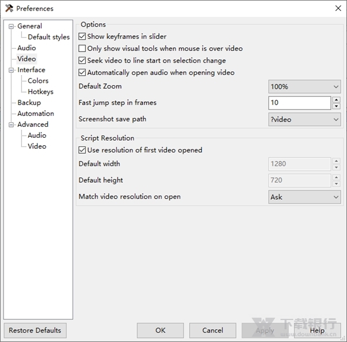The image size is (347, 342).
Task: Click the Restore Defaults button
Action: pos(35,330)
